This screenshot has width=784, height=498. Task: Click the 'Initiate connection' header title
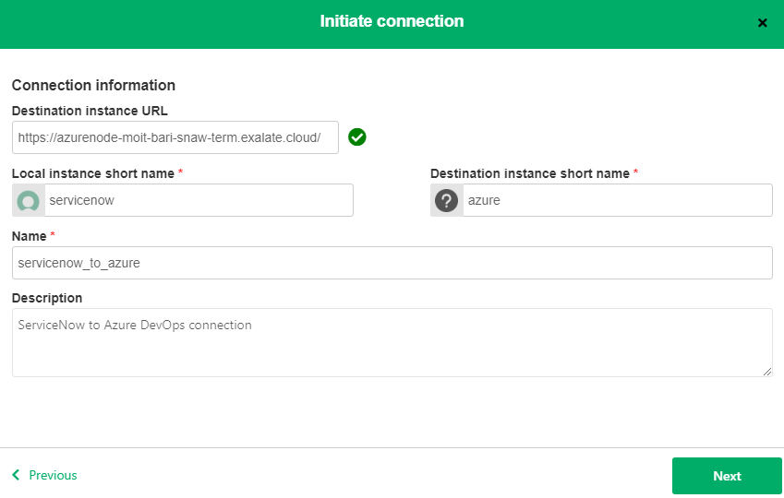pyautogui.click(x=392, y=21)
